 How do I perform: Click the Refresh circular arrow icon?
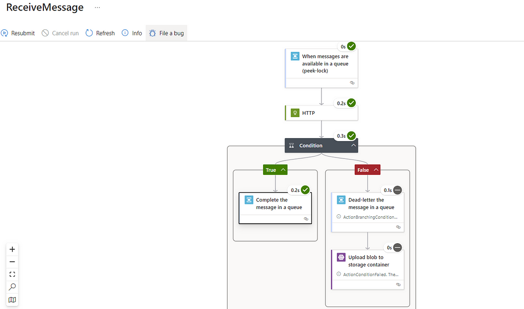click(x=89, y=33)
